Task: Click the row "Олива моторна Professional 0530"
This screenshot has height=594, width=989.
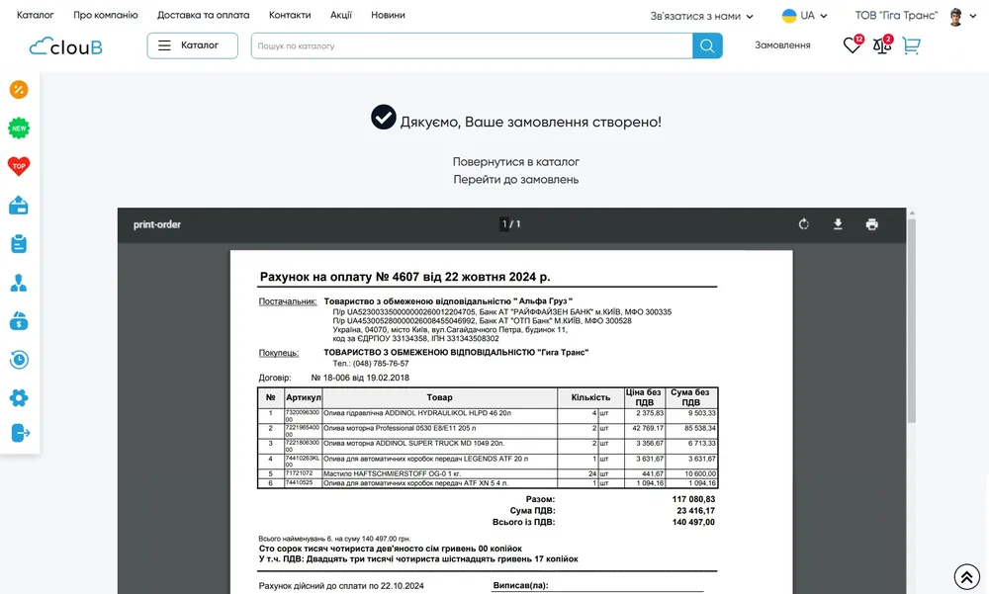Action: (488, 431)
